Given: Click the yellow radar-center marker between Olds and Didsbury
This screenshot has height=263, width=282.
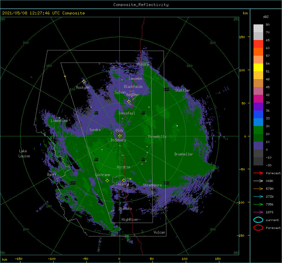Looking at the screenshot, I should pyautogui.click(x=120, y=136).
